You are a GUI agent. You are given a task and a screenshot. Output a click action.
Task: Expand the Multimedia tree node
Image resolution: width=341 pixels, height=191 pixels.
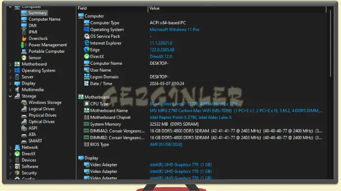click(x=10, y=90)
